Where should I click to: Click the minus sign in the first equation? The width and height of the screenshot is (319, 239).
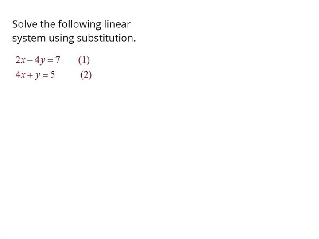pyautogui.click(x=30, y=60)
